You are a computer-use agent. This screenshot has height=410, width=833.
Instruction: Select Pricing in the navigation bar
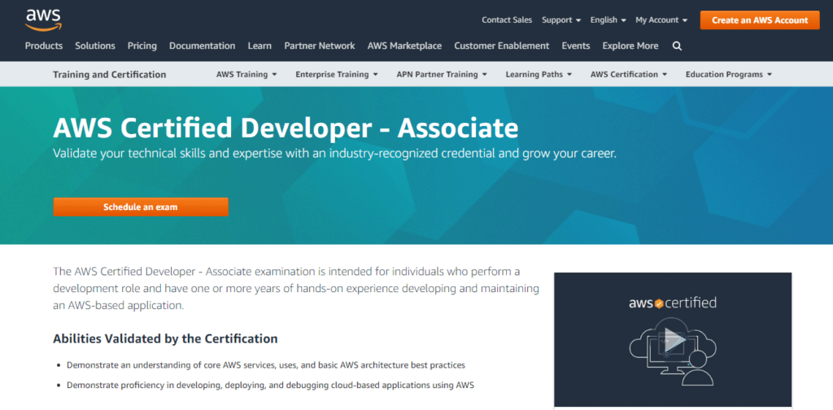142,46
